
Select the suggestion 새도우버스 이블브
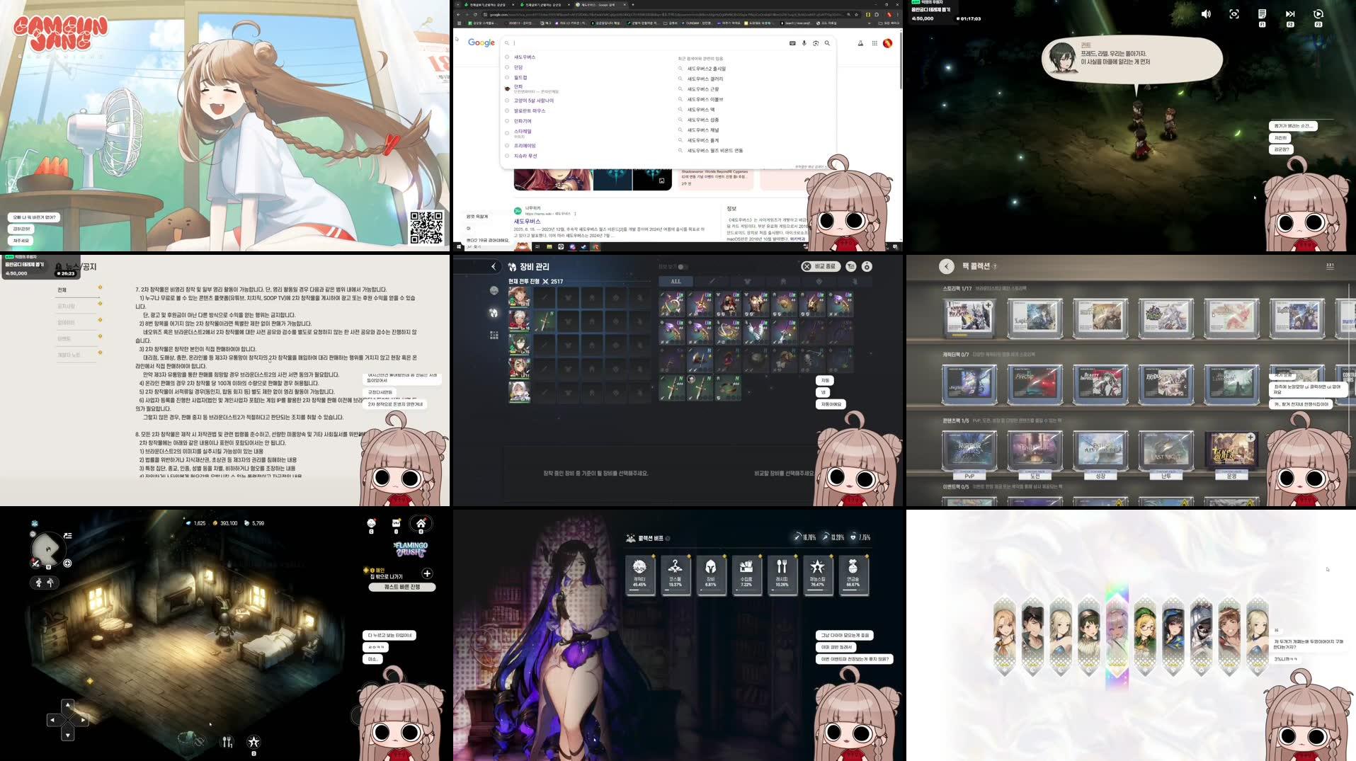[x=705, y=99]
